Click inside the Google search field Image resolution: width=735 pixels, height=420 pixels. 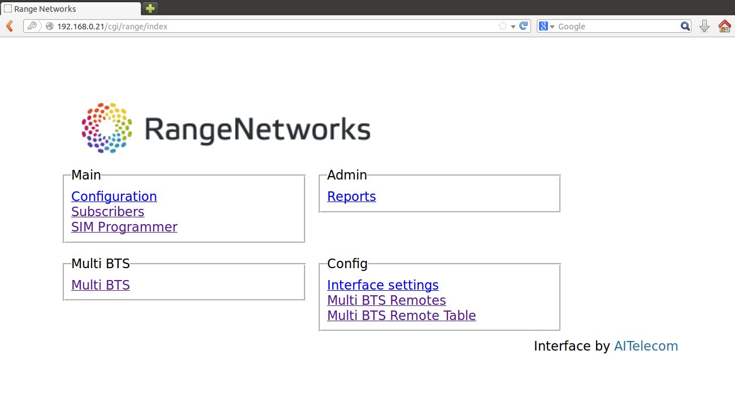click(616, 26)
